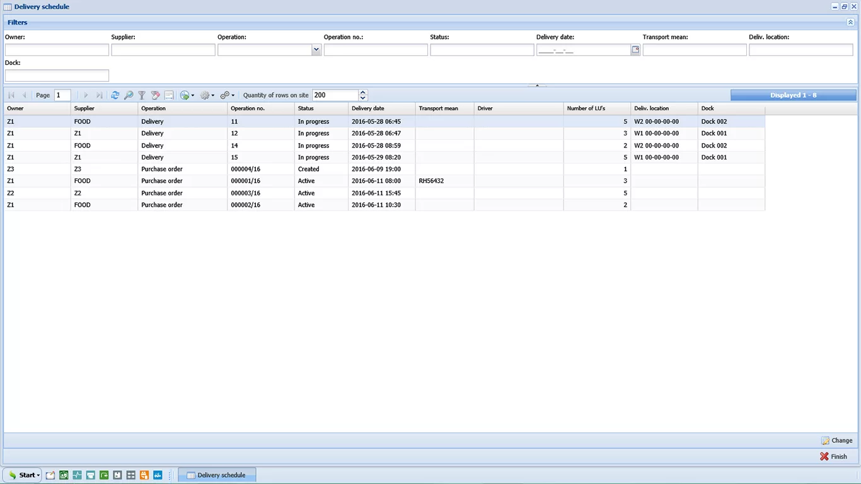Viewport: 861px width, 484px height.
Task: Open the export dropdown with green arrow
Action: tap(187, 95)
